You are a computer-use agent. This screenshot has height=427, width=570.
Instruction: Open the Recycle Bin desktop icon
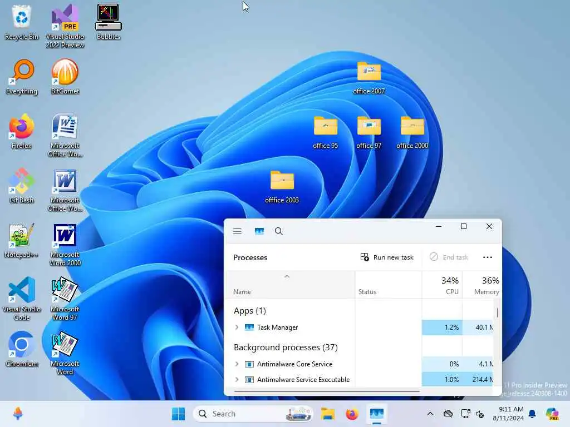[22, 22]
